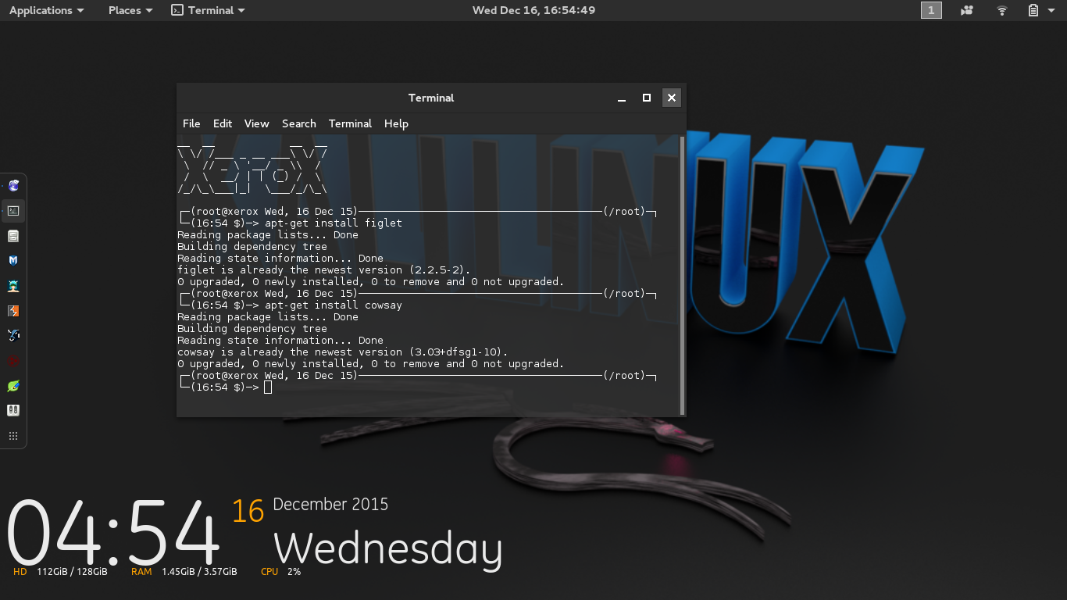Launch Armitage from the sidebar

[x=13, y=310]
